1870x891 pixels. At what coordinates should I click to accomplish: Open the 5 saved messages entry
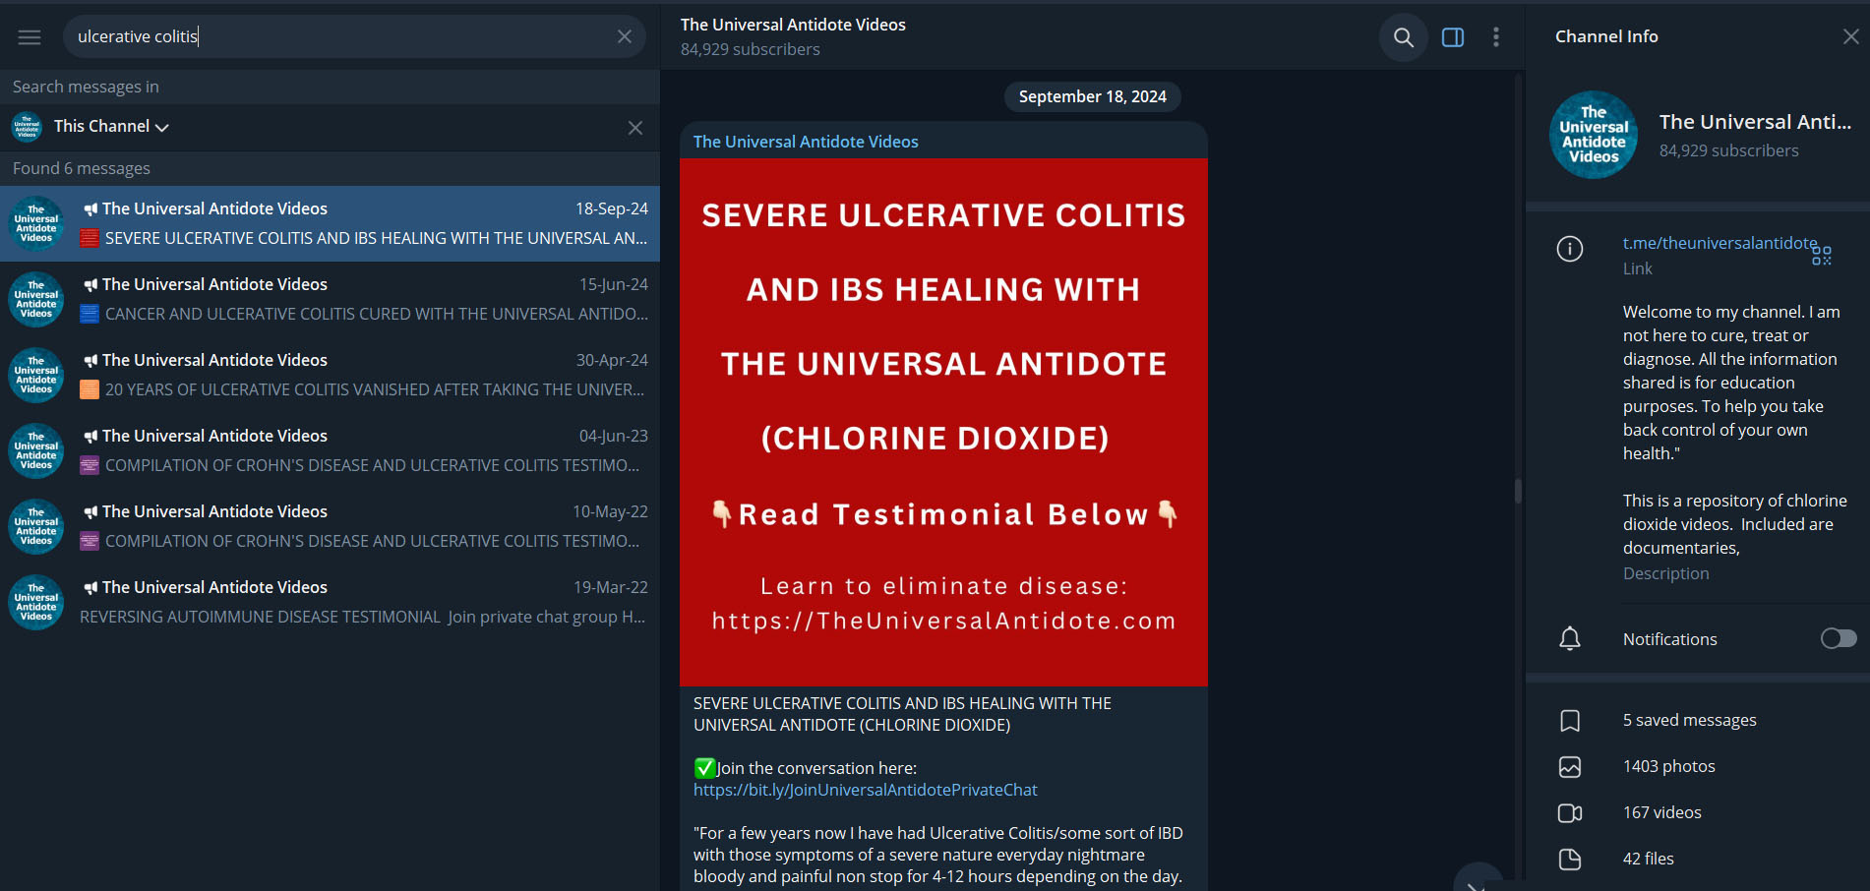(x=1689, y=720)
